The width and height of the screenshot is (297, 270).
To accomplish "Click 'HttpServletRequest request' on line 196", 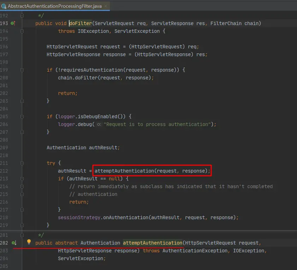I will pyautogui.click(x=83, y=47).
